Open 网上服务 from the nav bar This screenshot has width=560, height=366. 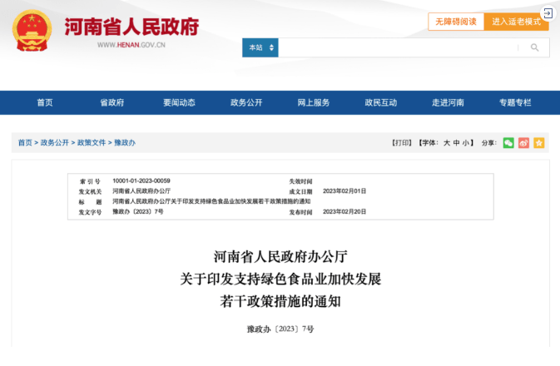click(x=313, y=102)
